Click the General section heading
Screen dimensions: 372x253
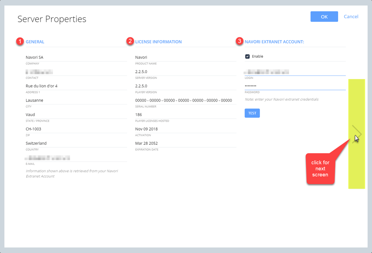(35, 42)
